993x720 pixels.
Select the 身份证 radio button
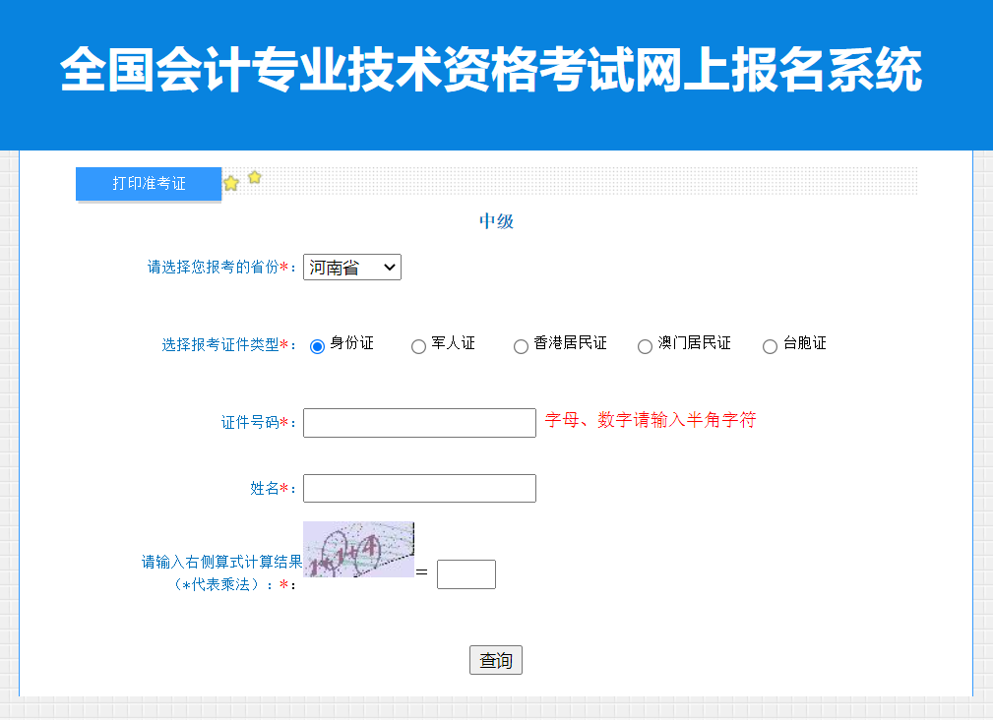[x=316, y=345]
